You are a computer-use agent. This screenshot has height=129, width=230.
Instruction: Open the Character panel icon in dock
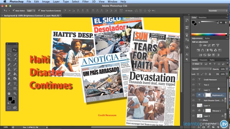(x=187, y=54)
